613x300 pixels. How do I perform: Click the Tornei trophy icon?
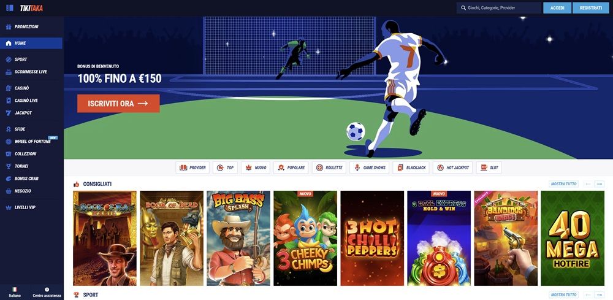(9, 166)
